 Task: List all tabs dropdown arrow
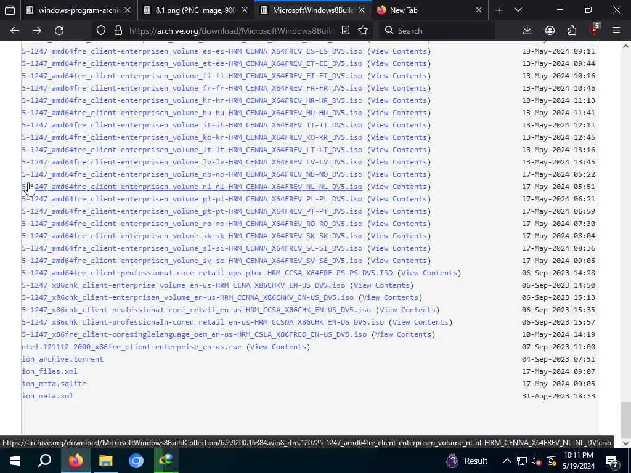coord(518,10)
